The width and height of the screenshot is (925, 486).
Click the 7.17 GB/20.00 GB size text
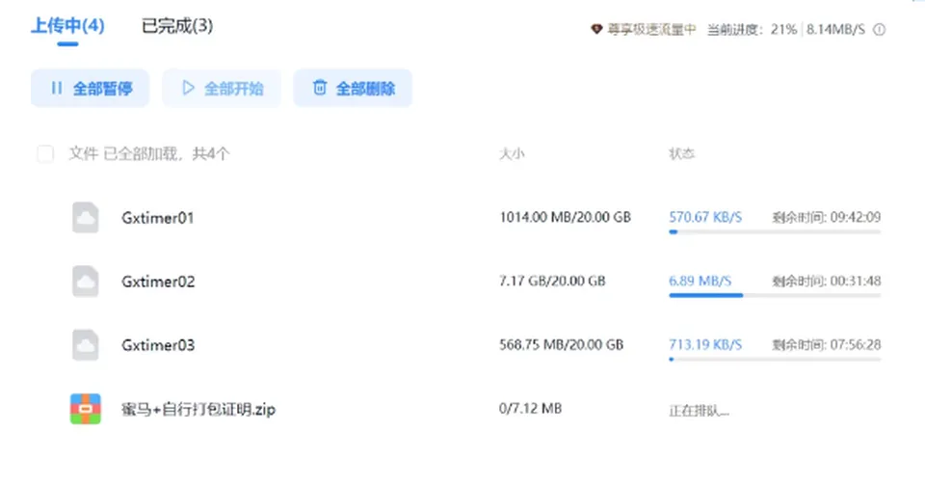click(552, 281)
